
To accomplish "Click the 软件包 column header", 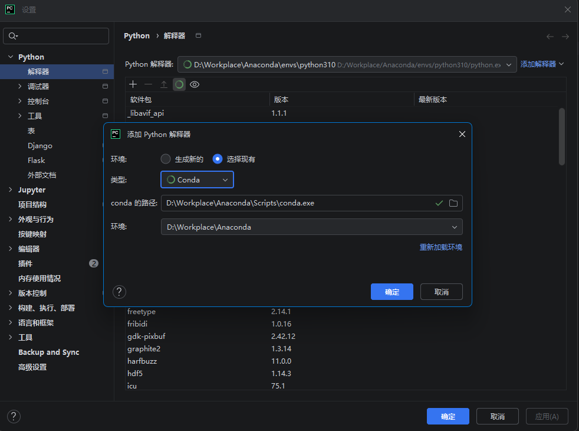I will (x=198, y=99).
